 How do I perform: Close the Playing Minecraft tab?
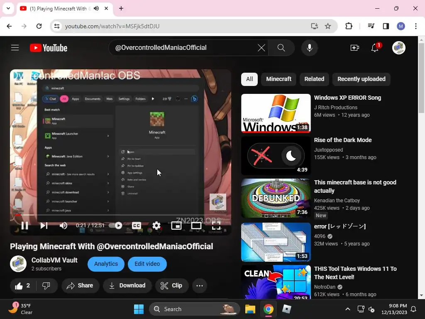106,8
